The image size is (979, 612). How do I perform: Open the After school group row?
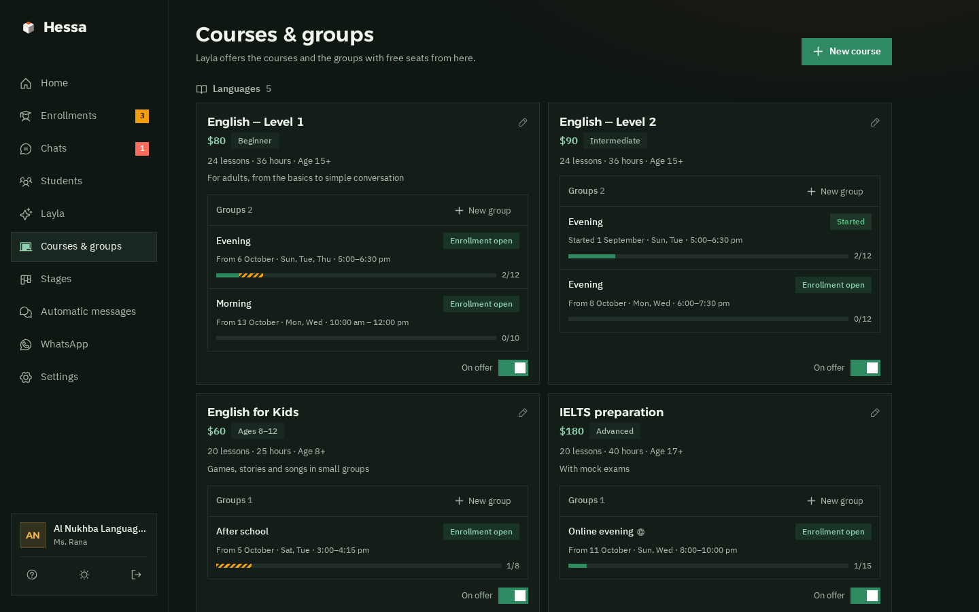pyautogui.click(x=368, y=548)
